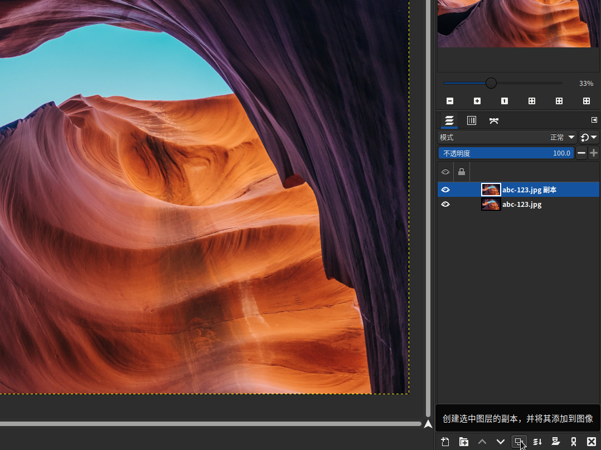Set zoom to 1:1 in navigation panel

point(505,101)
